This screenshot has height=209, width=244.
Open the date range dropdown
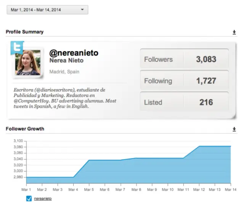click(47, 10)
